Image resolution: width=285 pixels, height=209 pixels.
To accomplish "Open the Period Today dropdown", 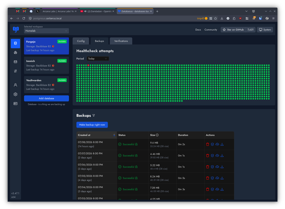I will point(98,58).
